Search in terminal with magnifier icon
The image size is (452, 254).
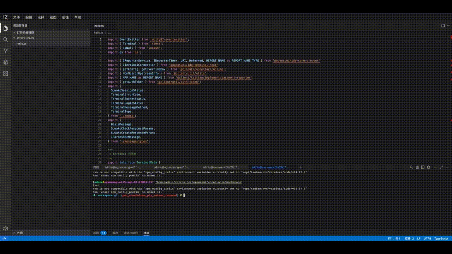[411, 167]
